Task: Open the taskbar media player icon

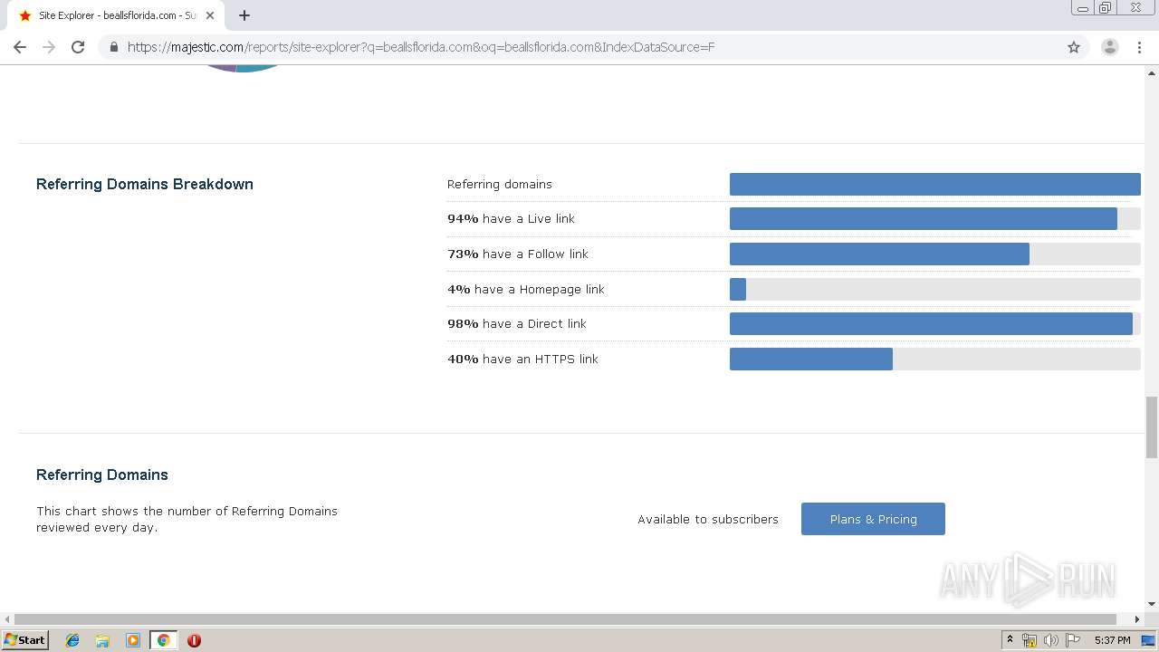Action: click(x=133, y=639)
